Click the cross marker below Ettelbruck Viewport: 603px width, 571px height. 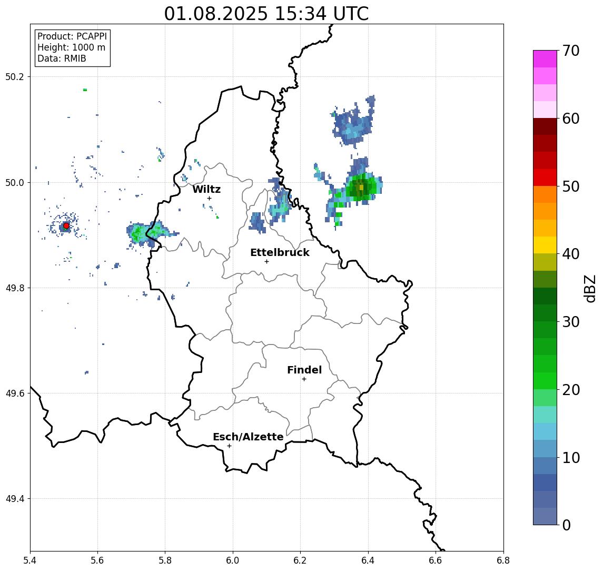coord(266,262)
